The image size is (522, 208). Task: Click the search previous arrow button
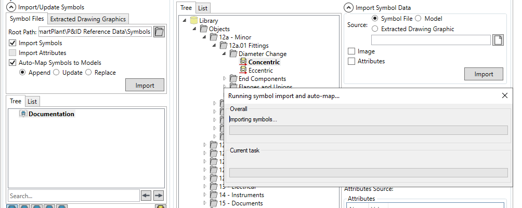[146, 196]
